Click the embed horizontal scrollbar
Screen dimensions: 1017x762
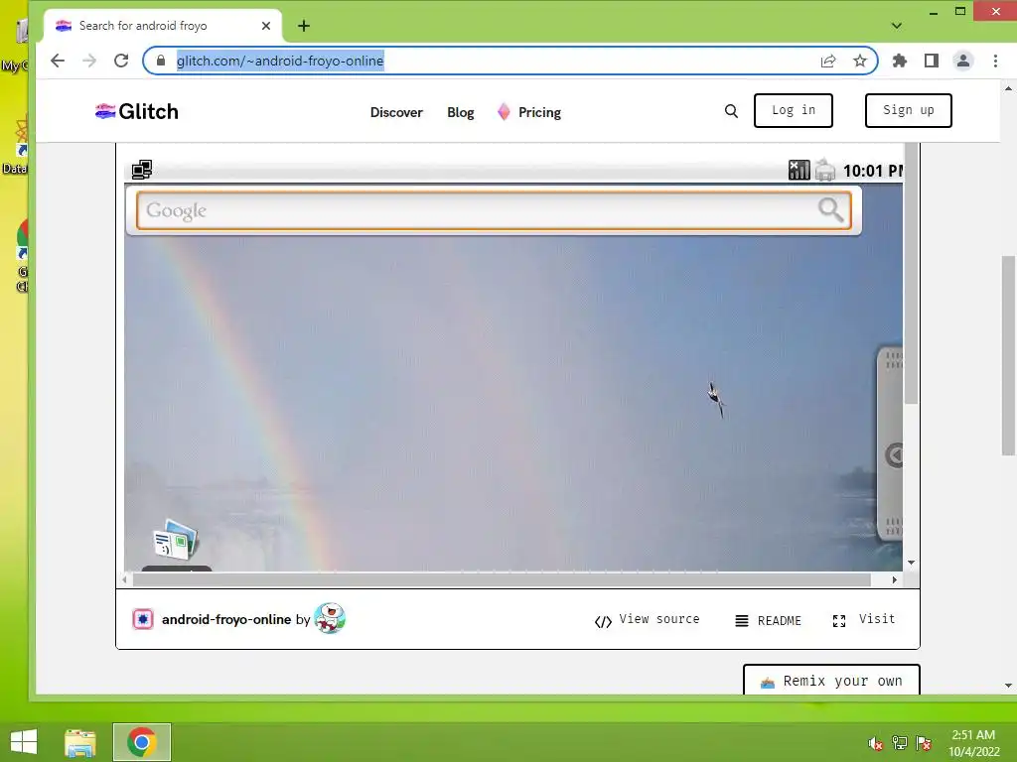pos(502,579)
